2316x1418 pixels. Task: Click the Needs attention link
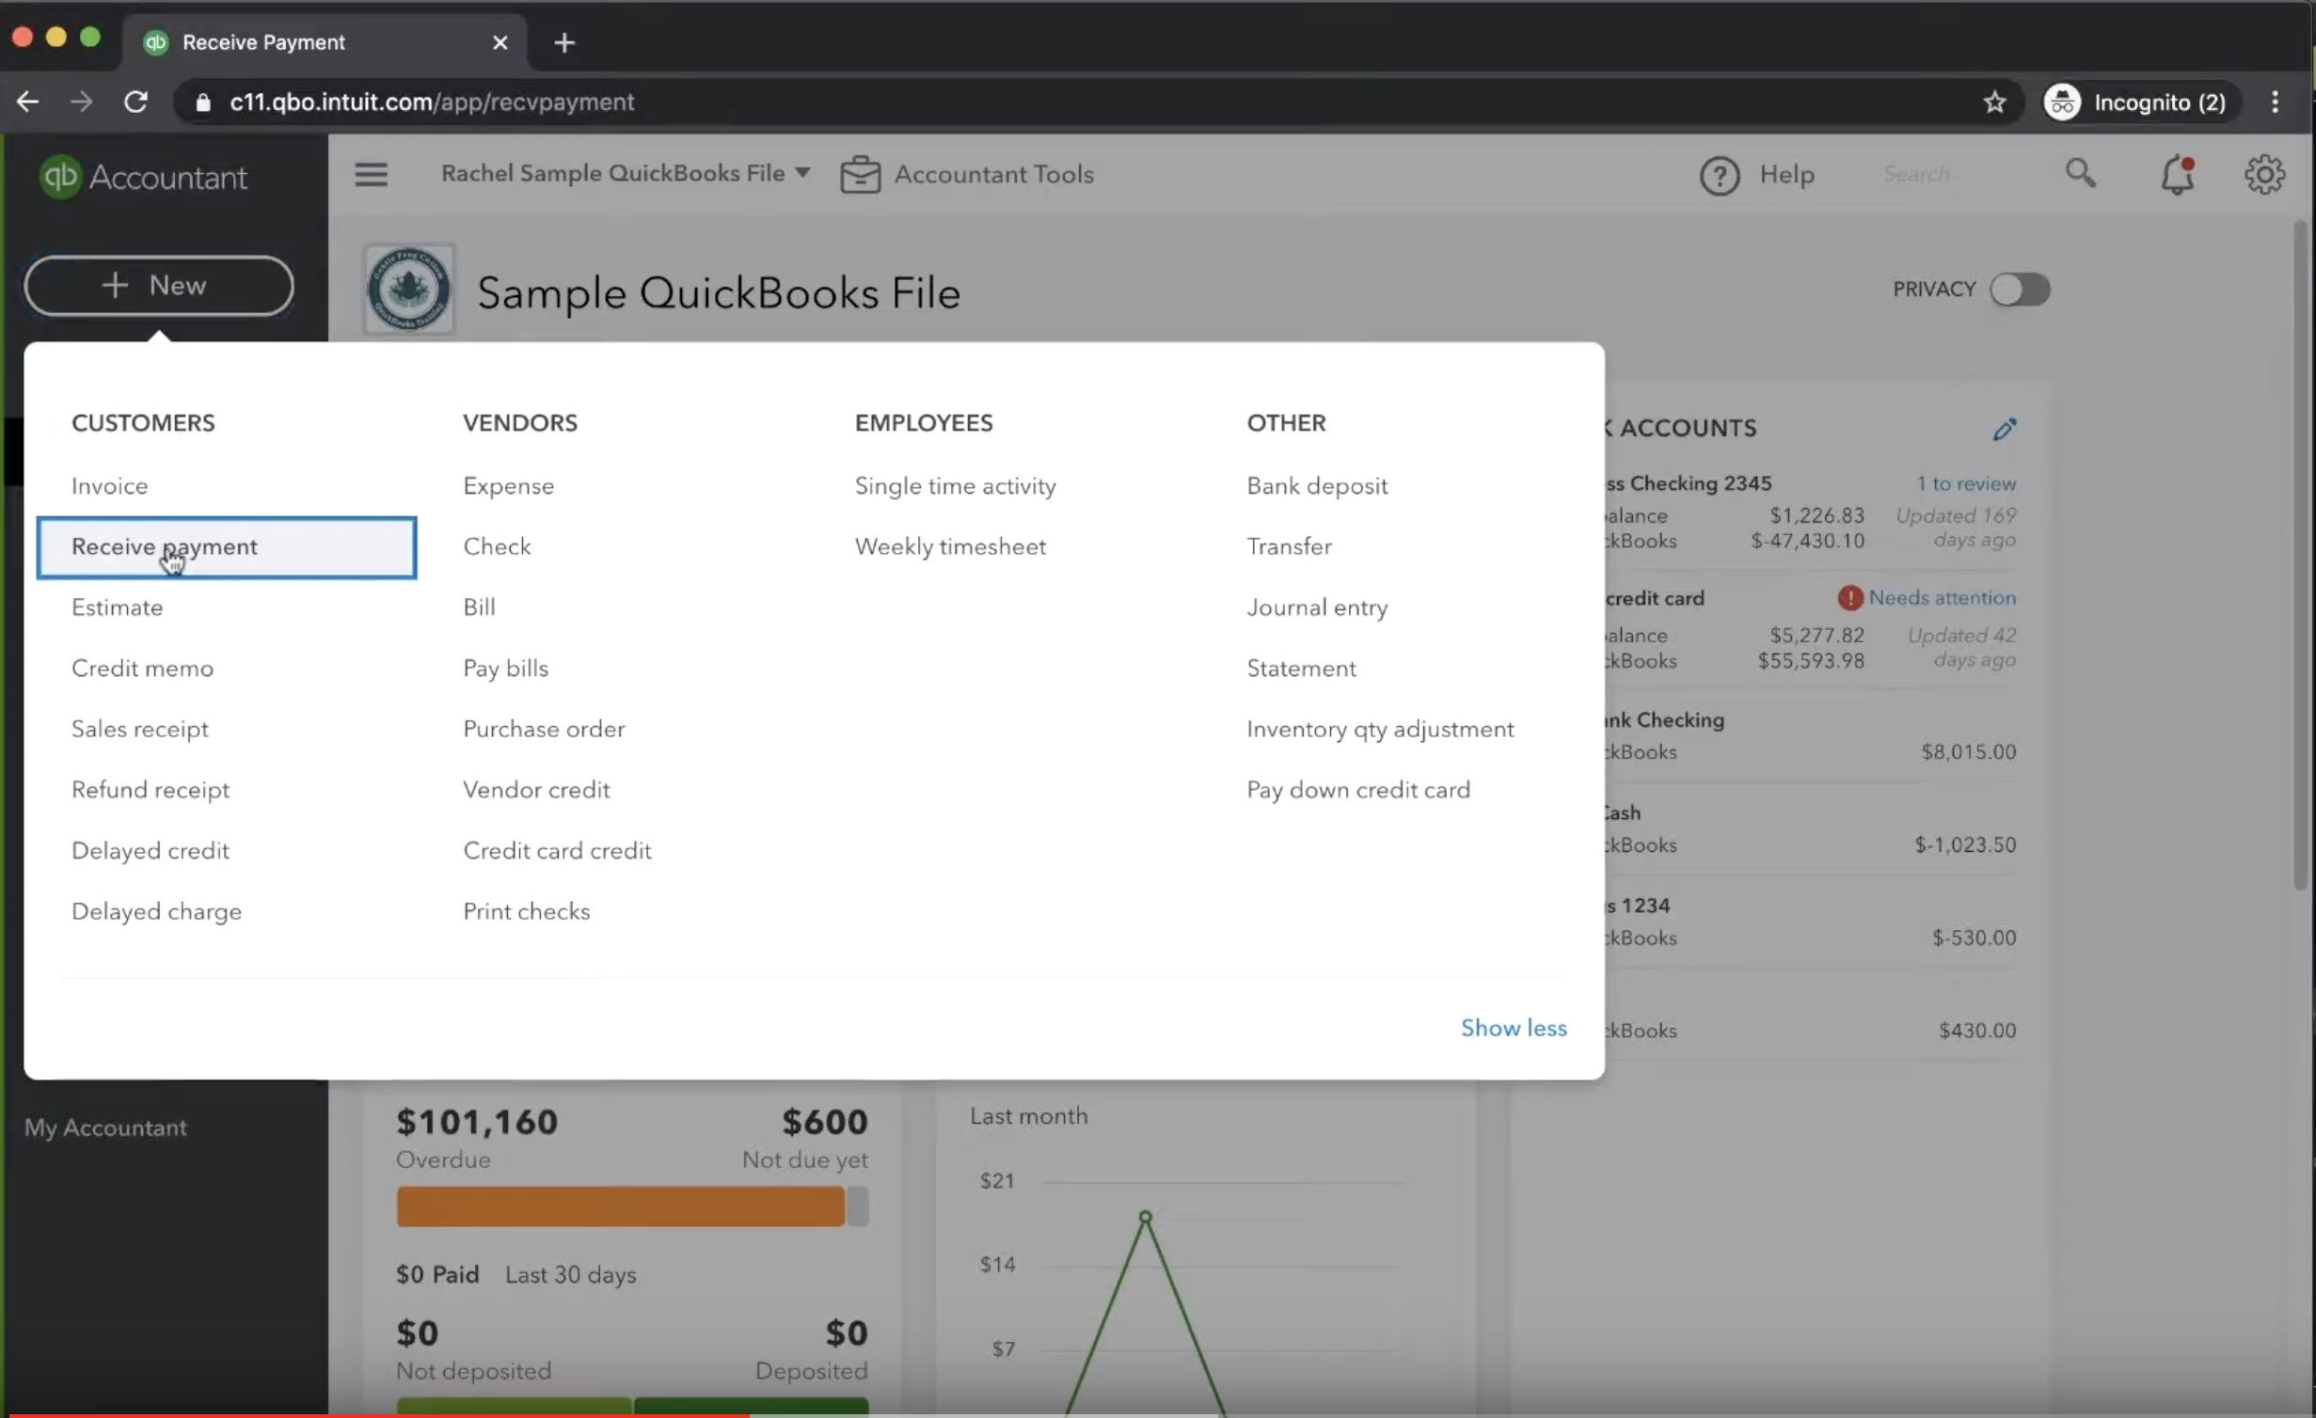(1942, 597)
